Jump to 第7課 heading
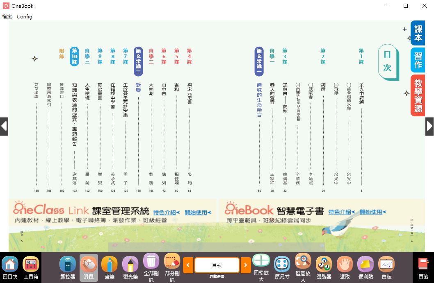 tap(126, 56)
